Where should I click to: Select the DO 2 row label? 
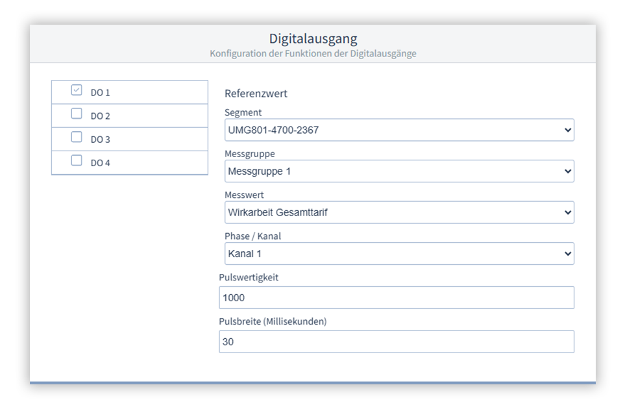(x=100, y=116)
